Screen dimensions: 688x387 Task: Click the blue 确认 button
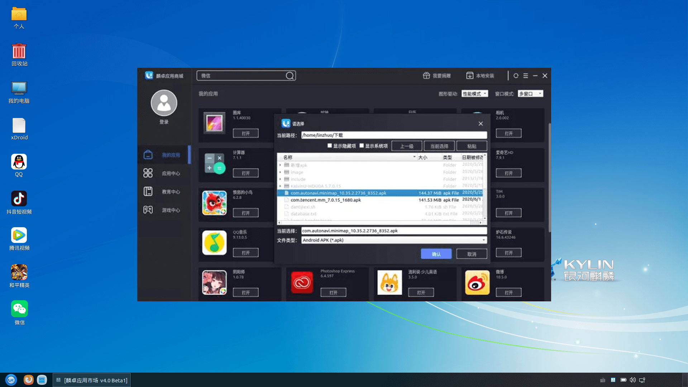tap(436, 254)
